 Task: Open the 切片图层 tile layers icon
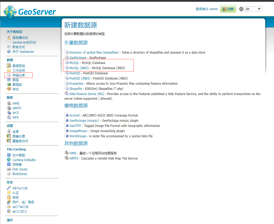[x=9, y=155]
